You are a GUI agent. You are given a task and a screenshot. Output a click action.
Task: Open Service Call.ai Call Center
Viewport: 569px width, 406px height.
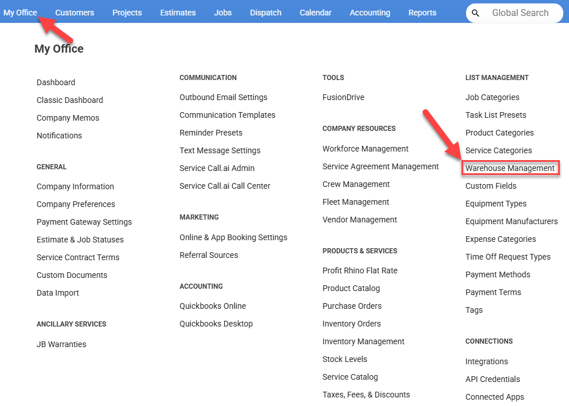[225, 186]
